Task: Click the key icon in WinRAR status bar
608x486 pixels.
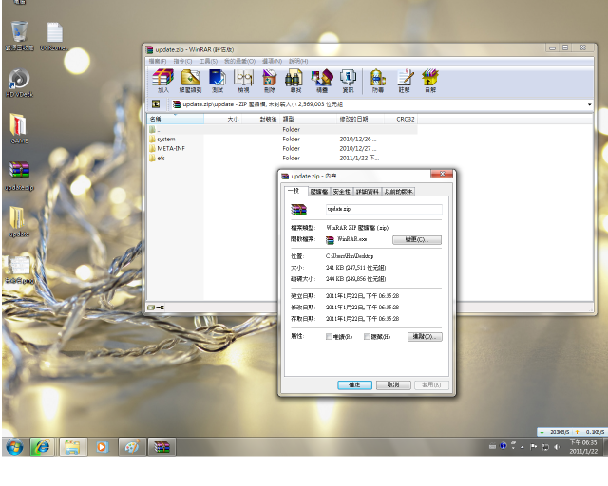Action: 161,308
